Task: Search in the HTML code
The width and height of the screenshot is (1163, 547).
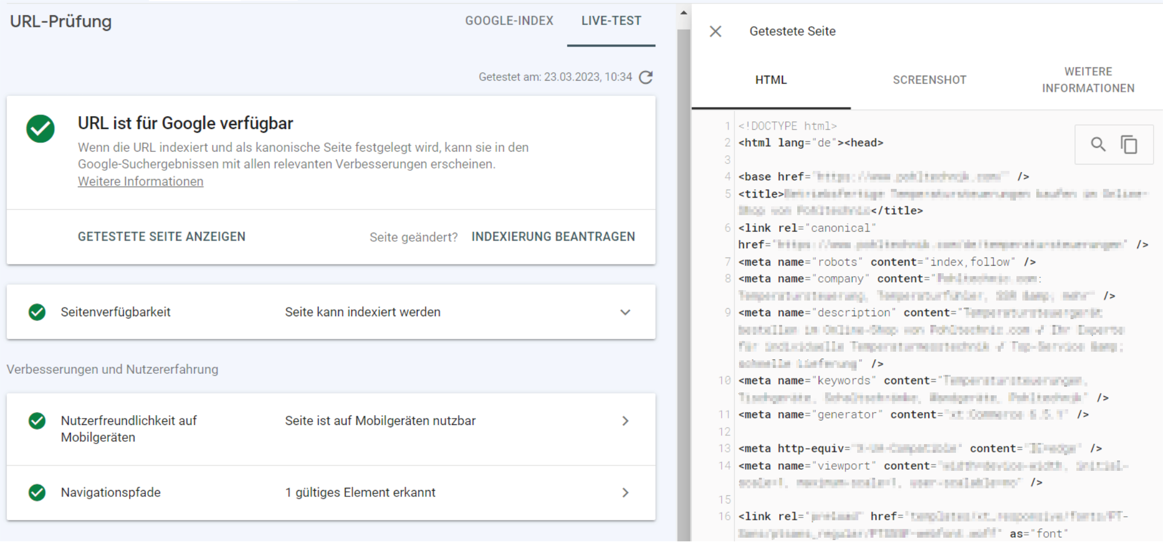Action: click(1098, 144)
